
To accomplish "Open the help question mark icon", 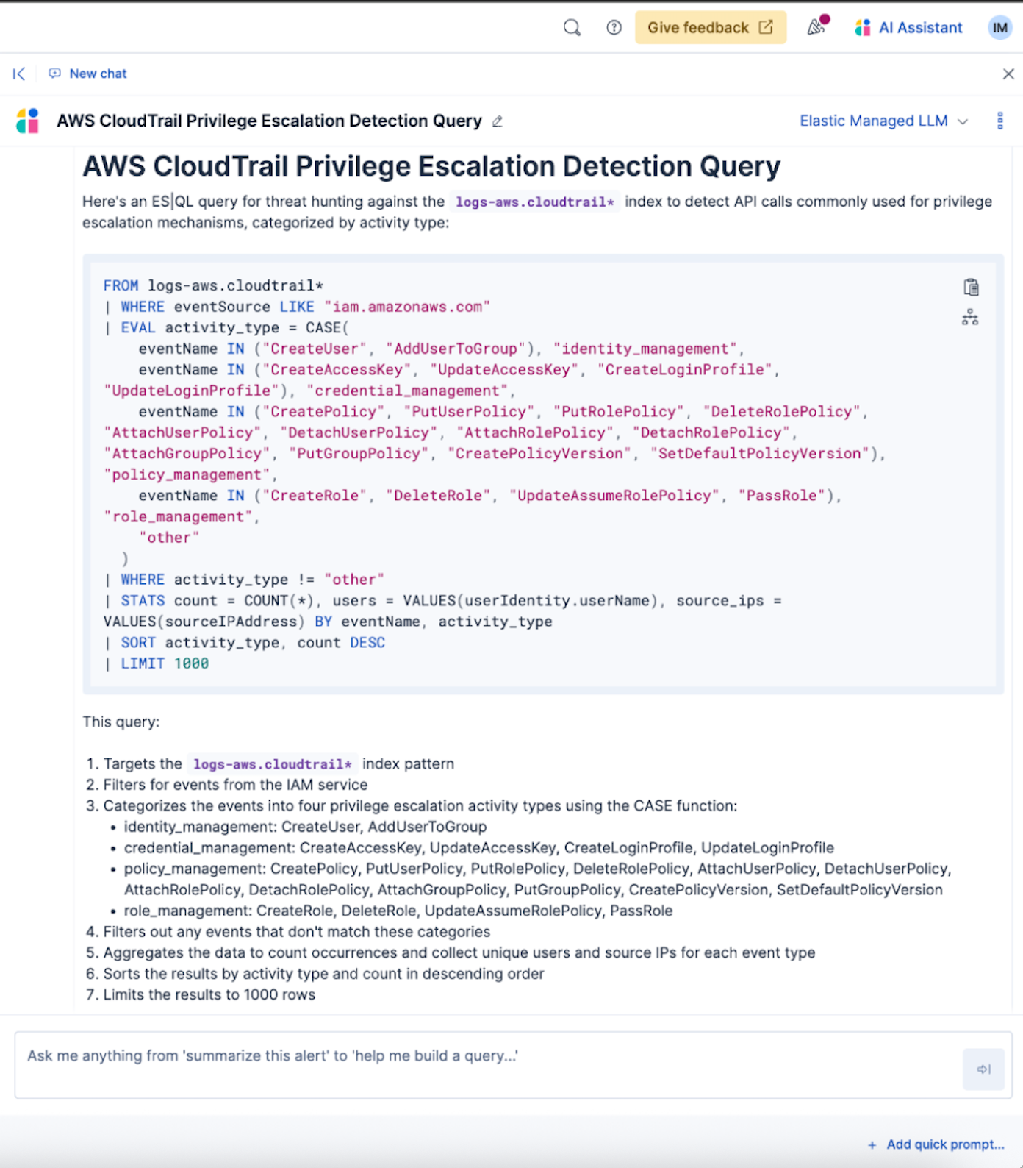I will [614, 28].
